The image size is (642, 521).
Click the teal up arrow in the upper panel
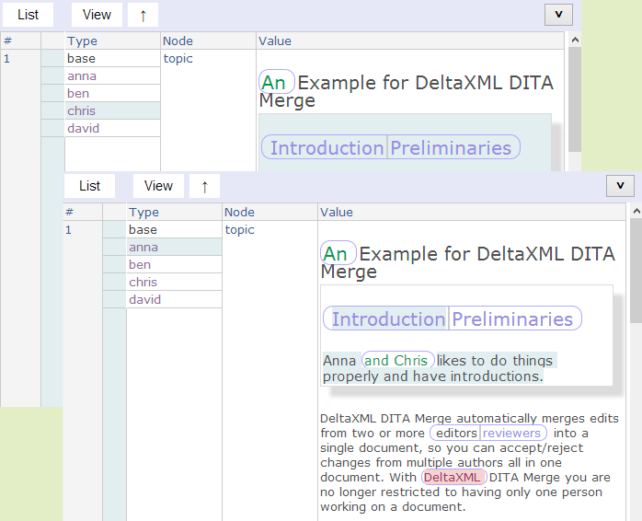[143, 15]
